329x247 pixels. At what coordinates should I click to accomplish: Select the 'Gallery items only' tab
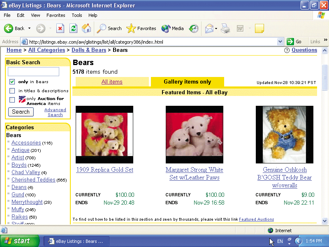point(188,82)
